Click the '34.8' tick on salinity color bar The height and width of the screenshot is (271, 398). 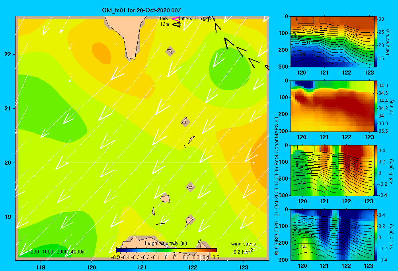383,85
